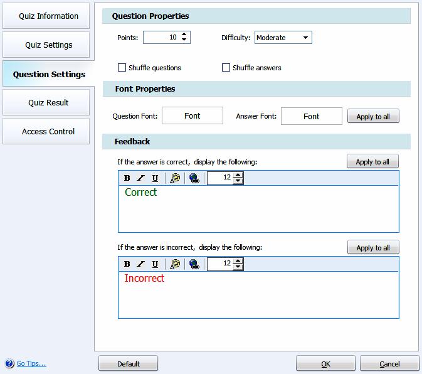Apply fonts to all questions
422x374 pixels.
(373, 116)
